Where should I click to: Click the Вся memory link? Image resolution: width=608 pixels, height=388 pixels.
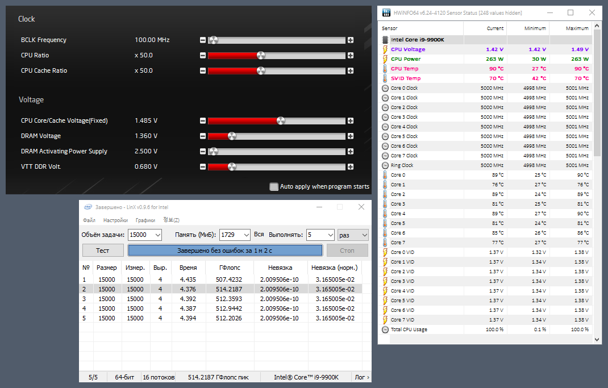click(x=259, y=235)
